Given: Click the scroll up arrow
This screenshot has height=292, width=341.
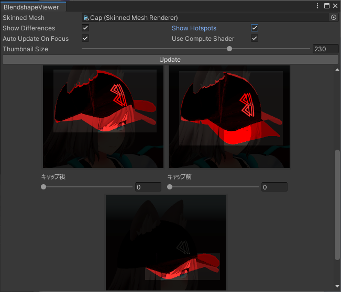Looking at the screenshot, I should tap(337, 70).
